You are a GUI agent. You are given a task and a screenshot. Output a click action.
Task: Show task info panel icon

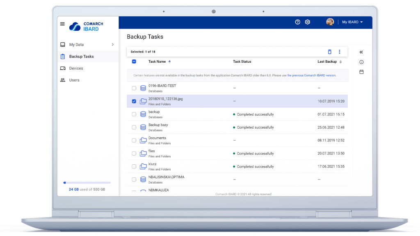coord(361,62)
